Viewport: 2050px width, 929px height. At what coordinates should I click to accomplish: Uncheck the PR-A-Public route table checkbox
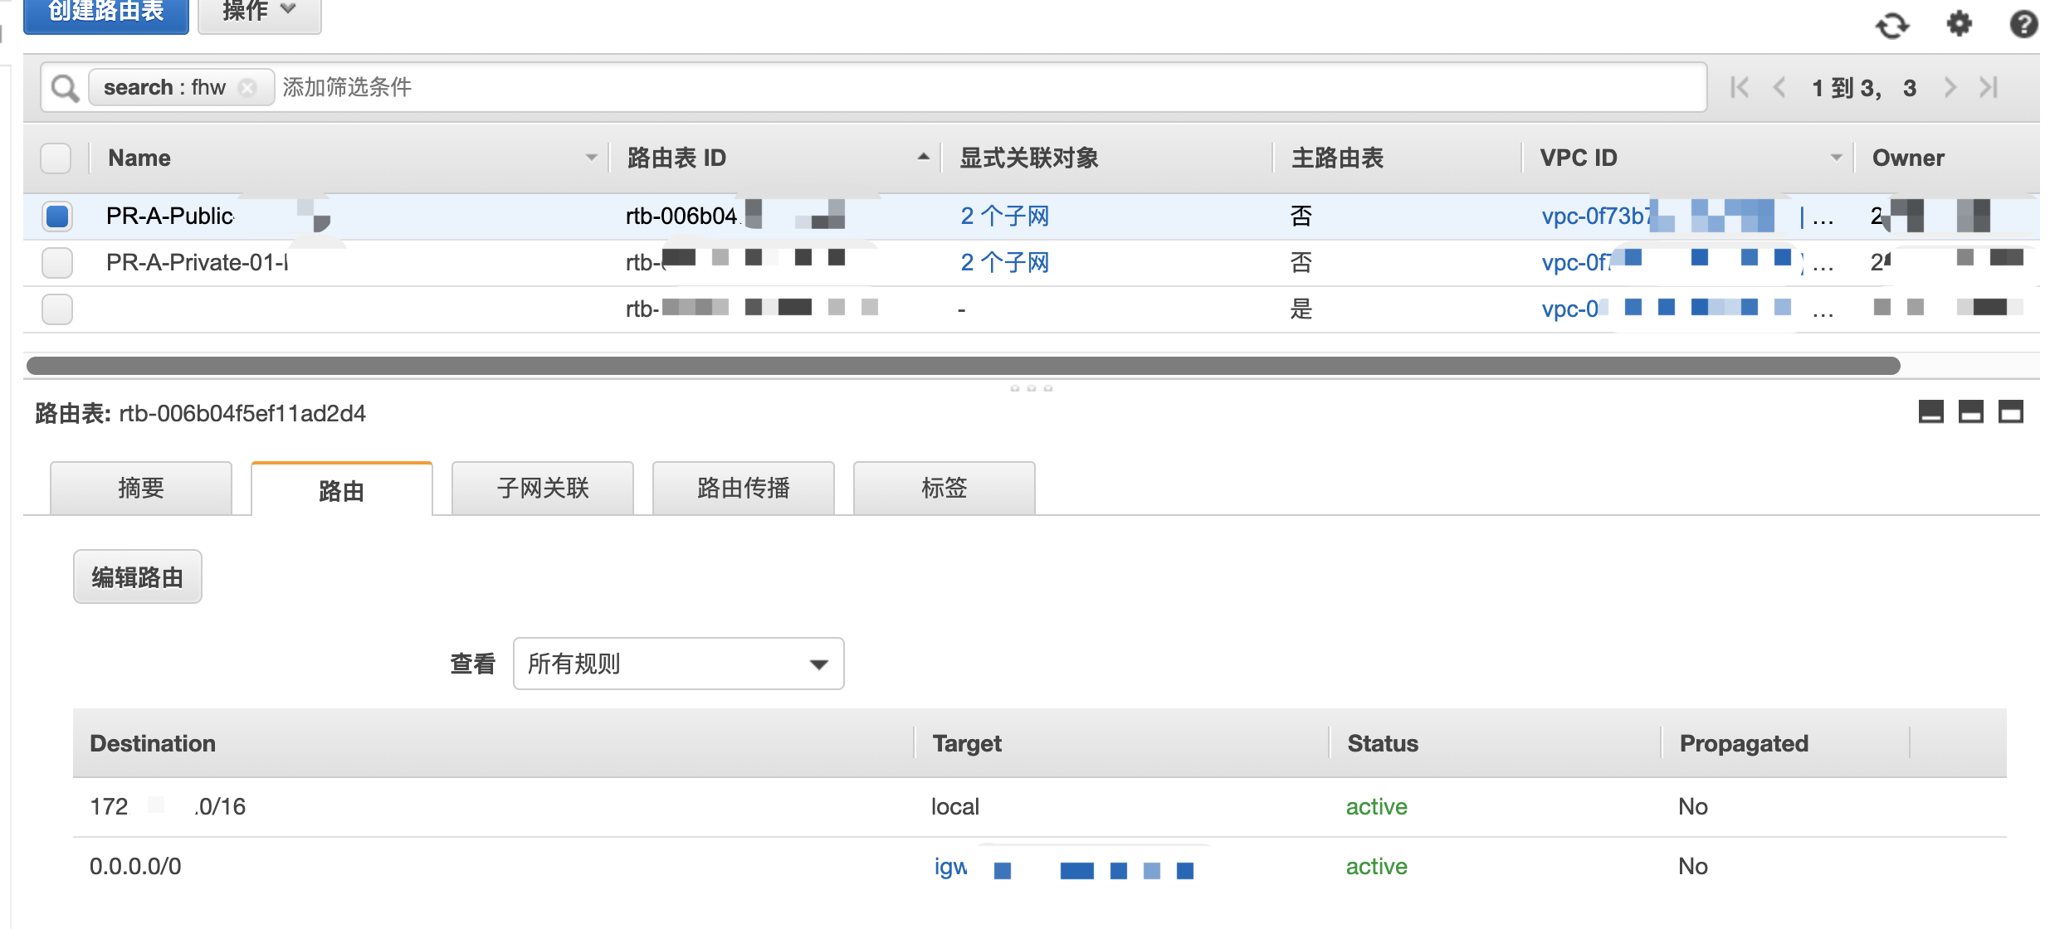pyautogui.click(x=56, y=216)
